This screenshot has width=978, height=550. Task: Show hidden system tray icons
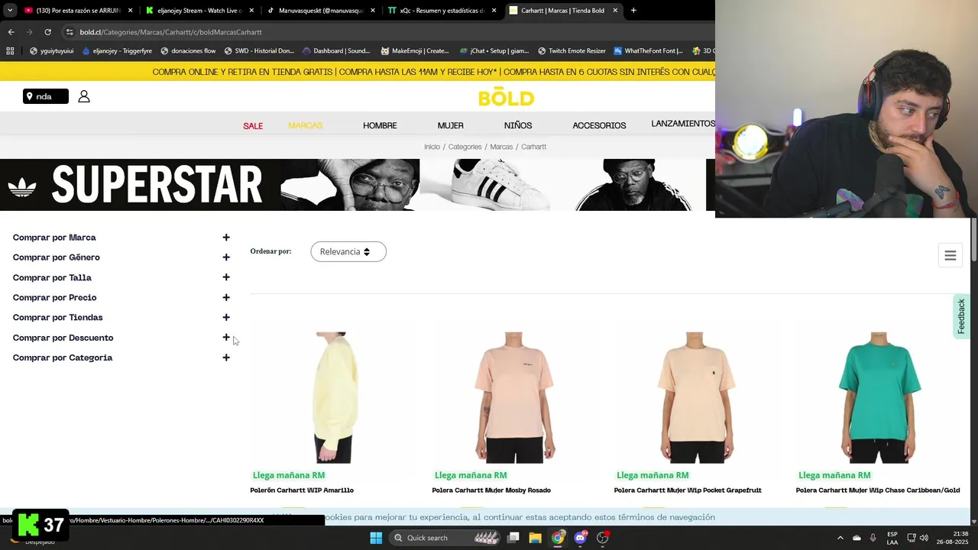click(x=840, y=538)
